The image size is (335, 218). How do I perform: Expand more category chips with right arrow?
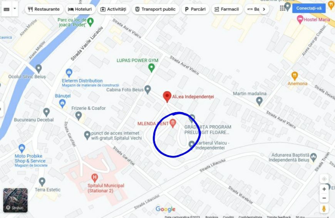264,9
